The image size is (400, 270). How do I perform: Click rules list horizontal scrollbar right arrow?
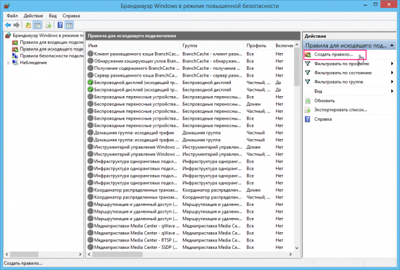[290, 255]
